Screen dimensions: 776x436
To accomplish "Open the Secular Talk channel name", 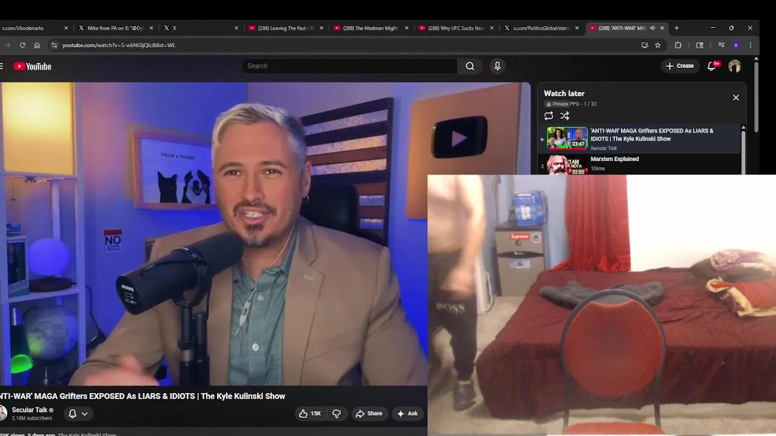I will click(29, 410).
